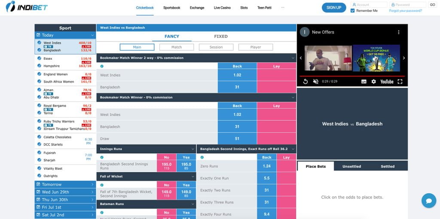The width and height of the screenshot is (440, 219).
Task: Click info icon under Exact Runs market
Action: 202,157
